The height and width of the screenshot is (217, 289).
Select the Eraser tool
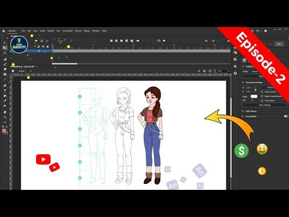[x=5, y=69]
